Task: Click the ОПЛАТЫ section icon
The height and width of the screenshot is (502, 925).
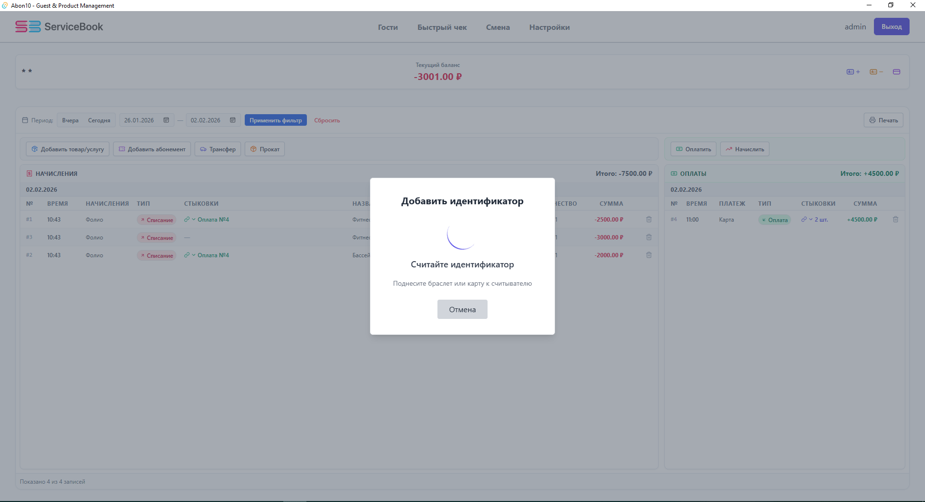Action: [674, 173]
